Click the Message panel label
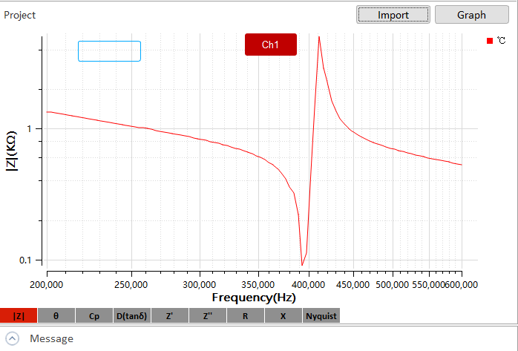 tap(51, 338)
